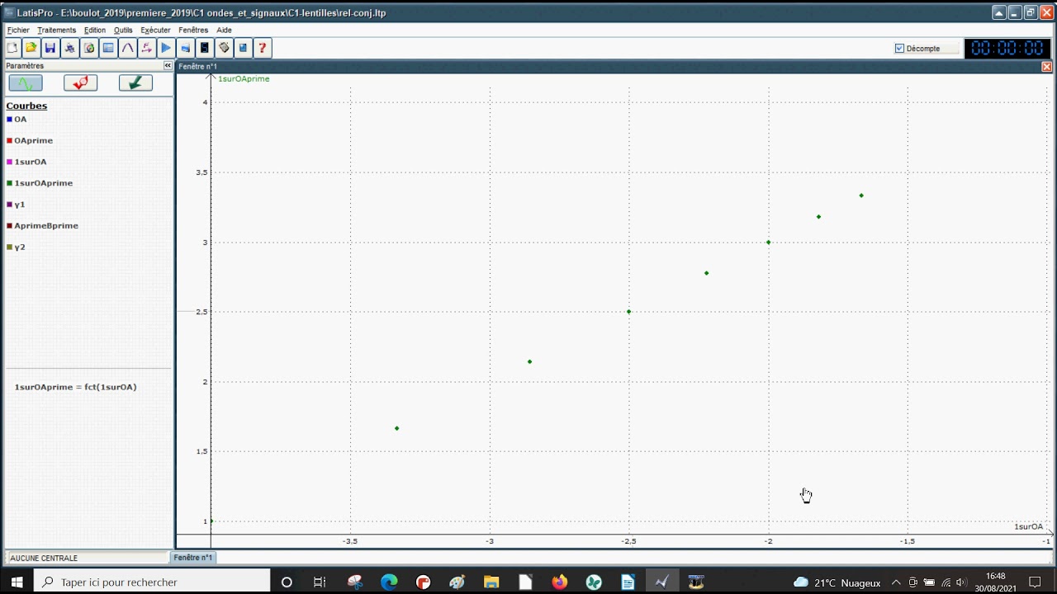Click the AUCUNE CENTRALE status field

87,559
